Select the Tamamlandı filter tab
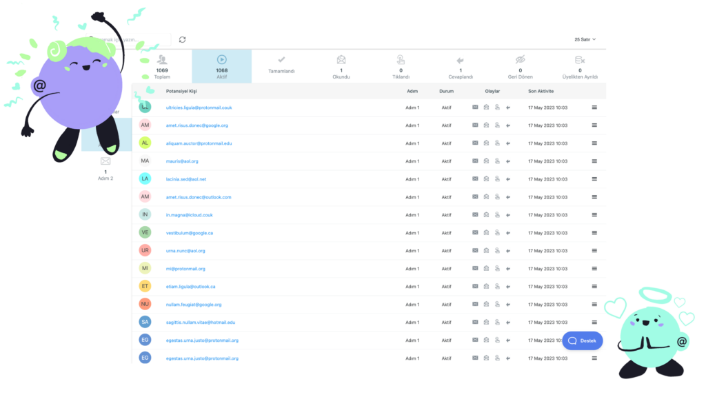 point(281,65)
